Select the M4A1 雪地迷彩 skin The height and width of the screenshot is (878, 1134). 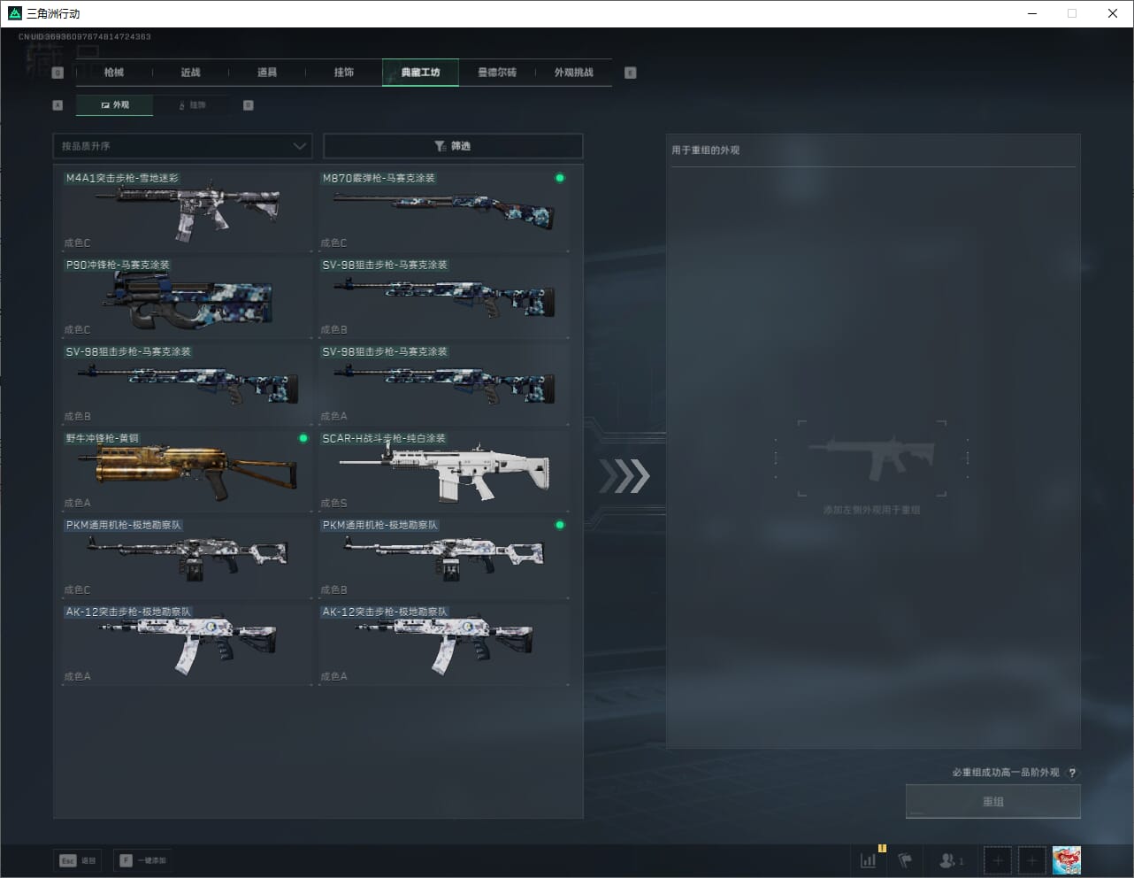pyautogui.click(x=186, y=210)
